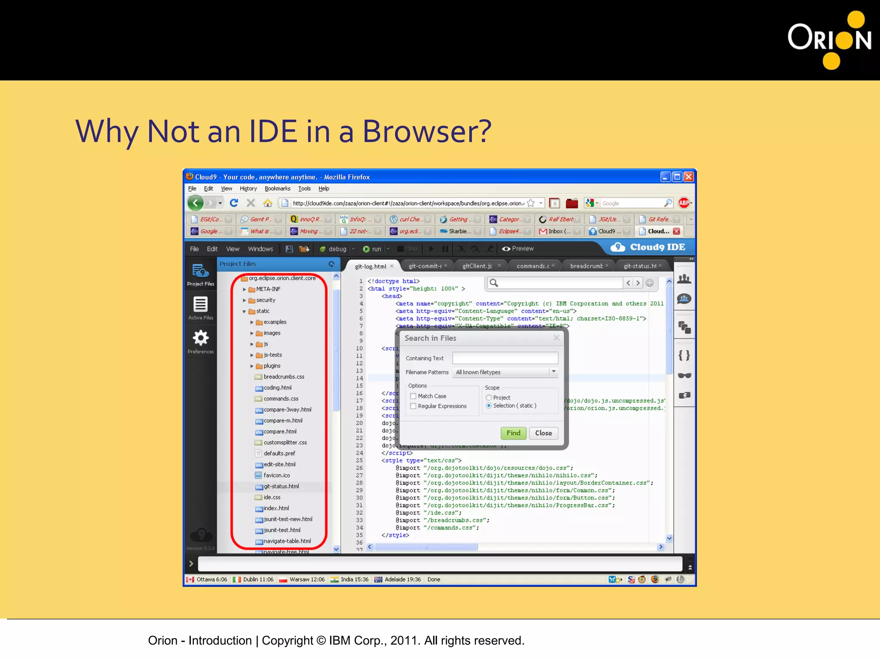Image resolution: width=880 pixels, height=660 pixels.
Task: Click the editor horizontal scrollbar thumb
Action: click(x=426, y=547)
